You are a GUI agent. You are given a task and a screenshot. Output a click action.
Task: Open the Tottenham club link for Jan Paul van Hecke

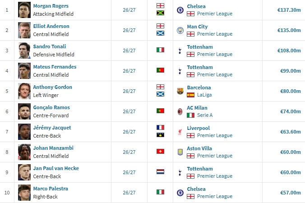[x=200, y=169]
